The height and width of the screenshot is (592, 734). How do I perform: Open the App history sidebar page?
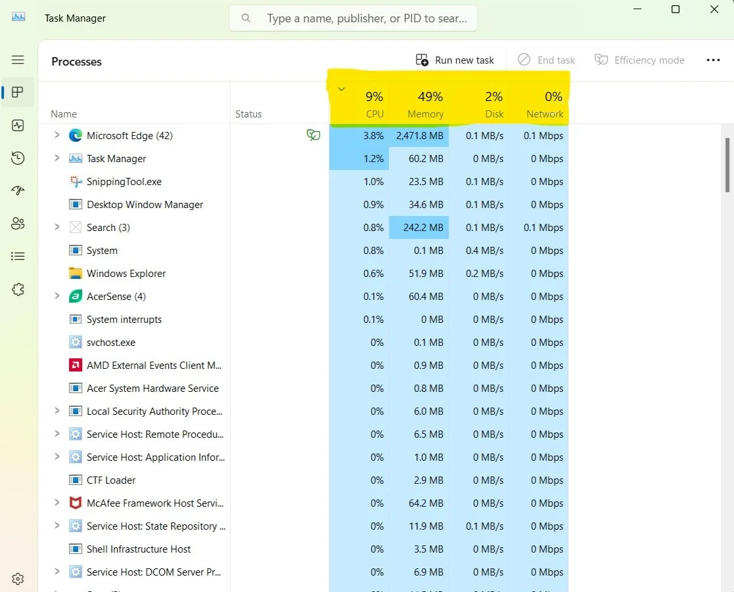pos(18,158)
